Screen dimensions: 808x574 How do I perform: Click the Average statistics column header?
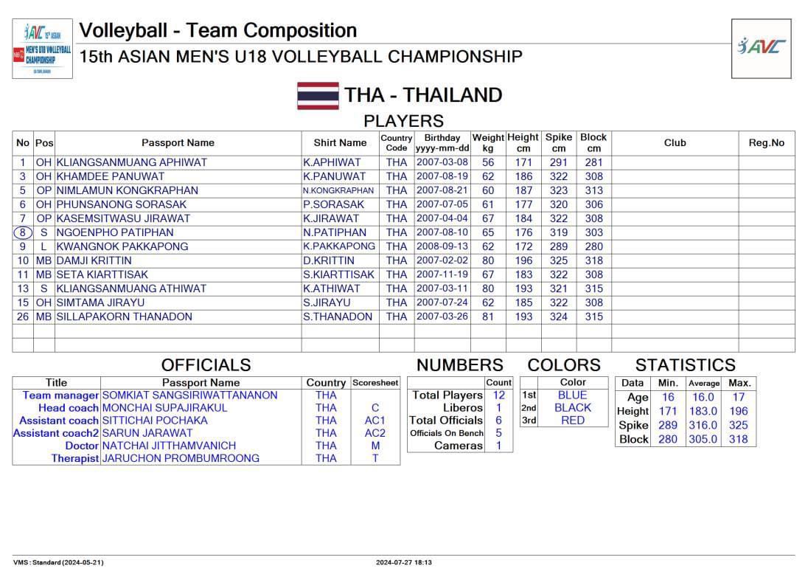tap(703, 383)
